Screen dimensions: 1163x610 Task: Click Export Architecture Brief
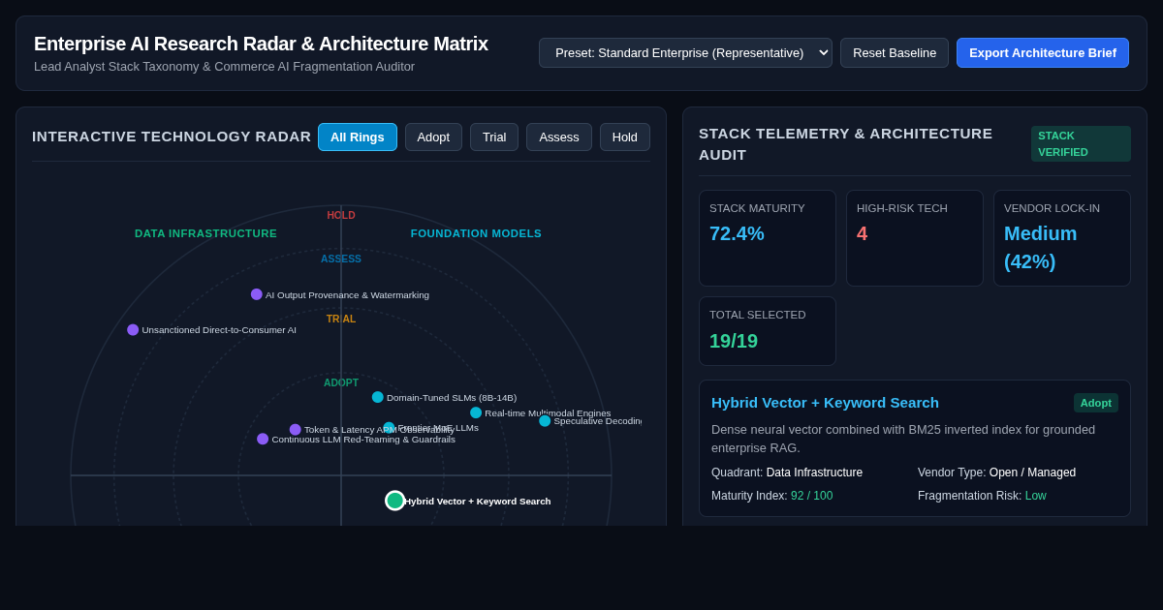tap(1043, 52)
